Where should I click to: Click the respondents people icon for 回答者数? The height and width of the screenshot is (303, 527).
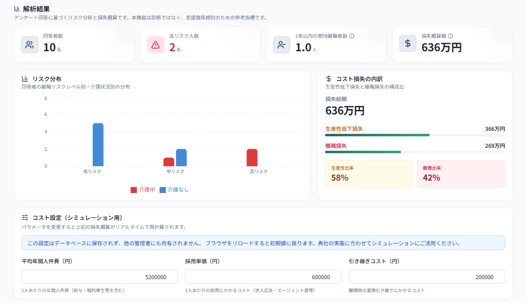click(x=29, y=45)
